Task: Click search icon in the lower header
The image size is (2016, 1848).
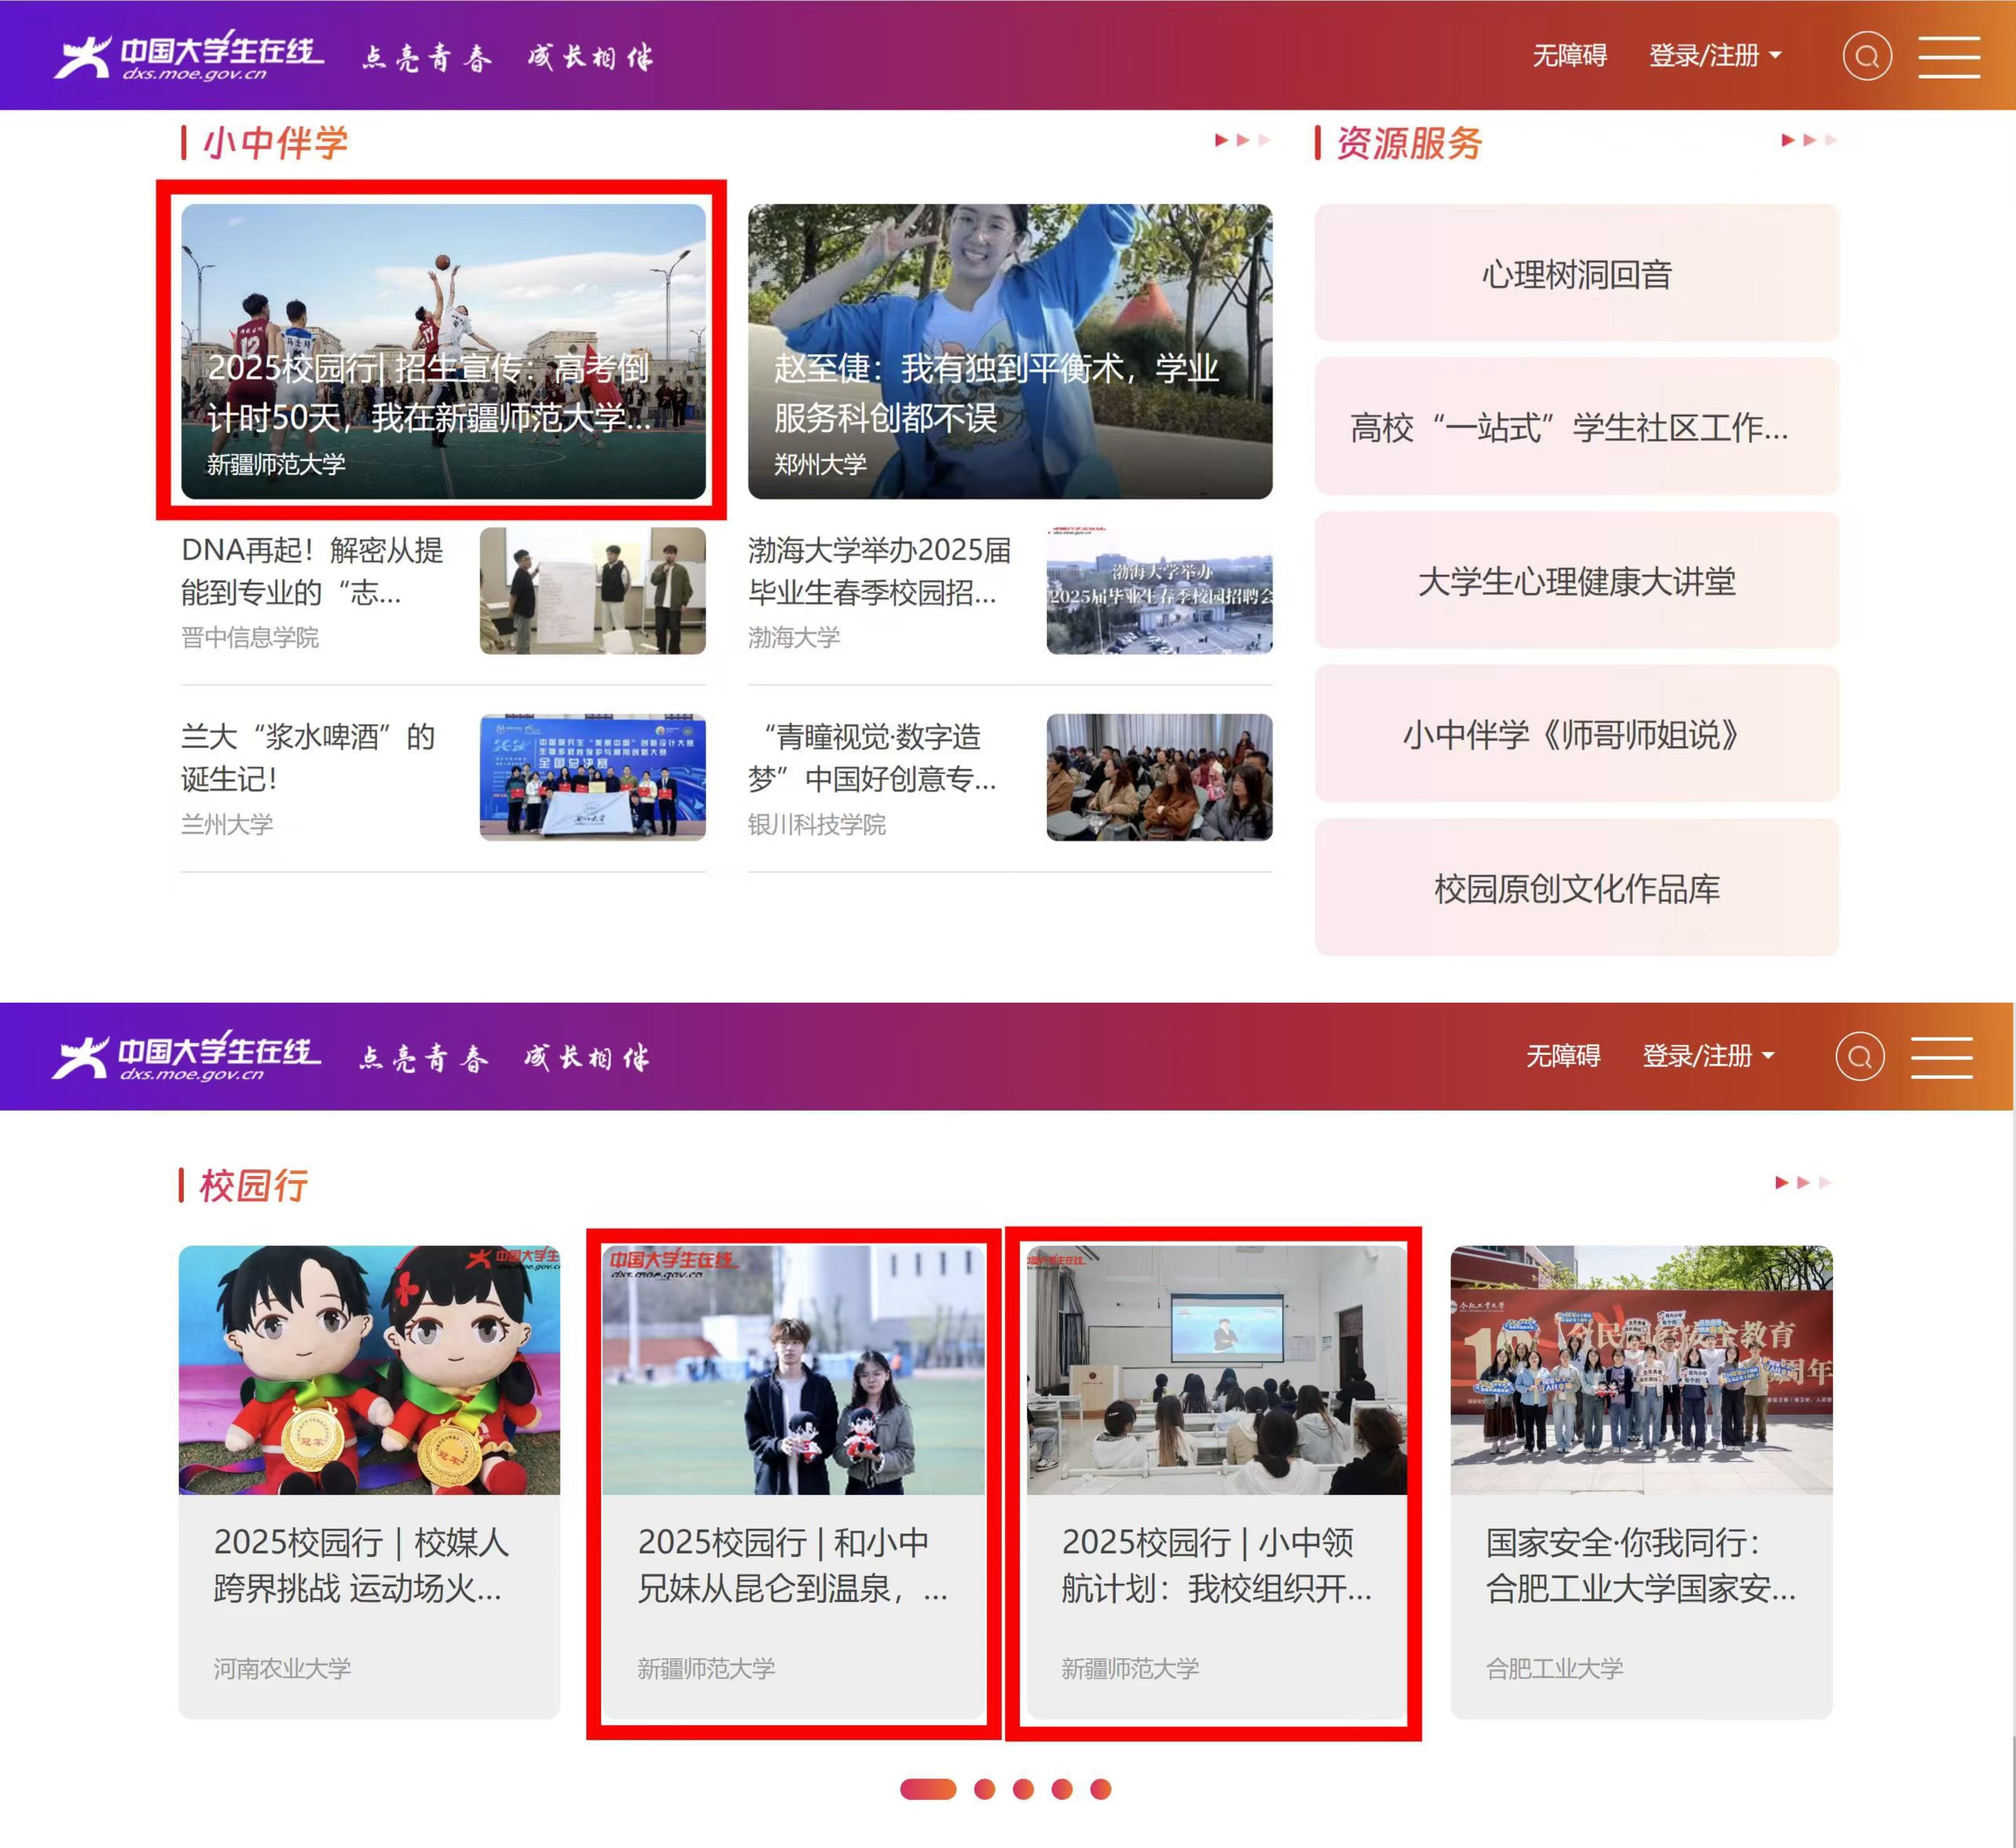Action: click(x=1860, y=1057)
